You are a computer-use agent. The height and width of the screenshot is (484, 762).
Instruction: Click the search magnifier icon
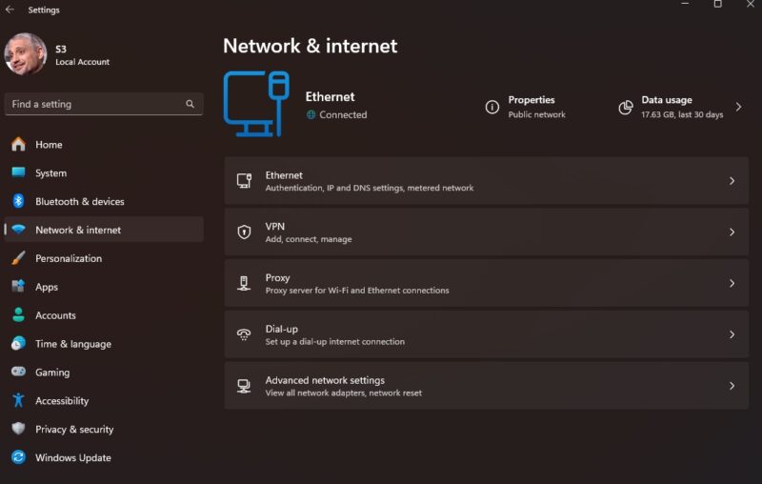pyautogui.click(x=190, y=104)
